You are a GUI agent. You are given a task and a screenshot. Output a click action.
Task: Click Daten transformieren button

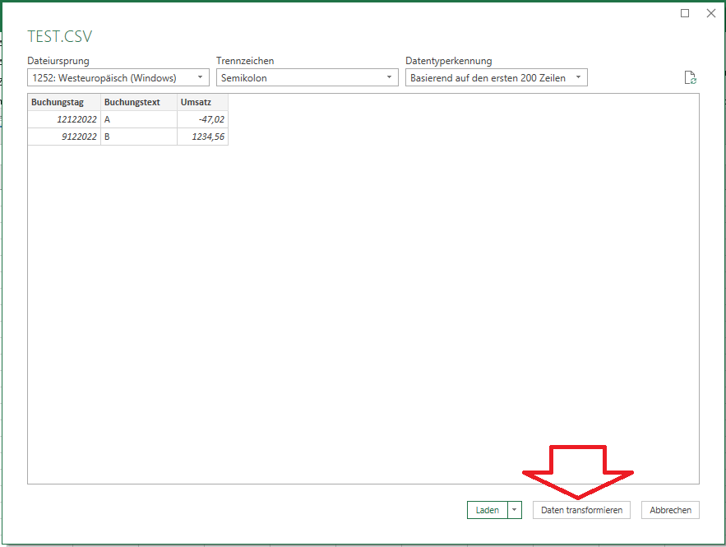[x=581, y=510]
